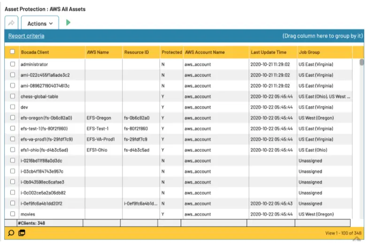The height and width of the screenshot is (243, 366).
Task: Check the dev row checkbox
Action: coord(13,107)
